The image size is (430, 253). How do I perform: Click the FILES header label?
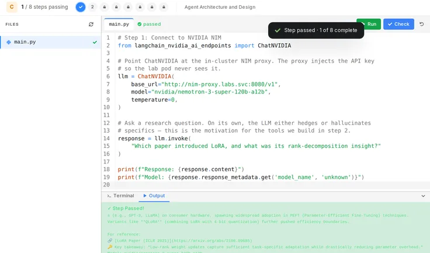[12, 24]
